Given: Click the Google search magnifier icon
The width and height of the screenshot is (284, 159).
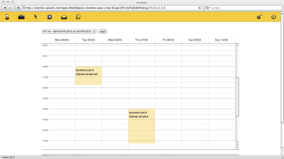Looking at the screenshot, I should tap(208, 8).
